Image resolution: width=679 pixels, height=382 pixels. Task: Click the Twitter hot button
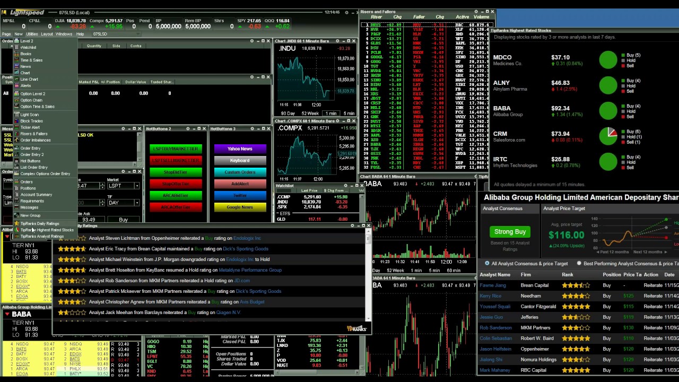240,196
